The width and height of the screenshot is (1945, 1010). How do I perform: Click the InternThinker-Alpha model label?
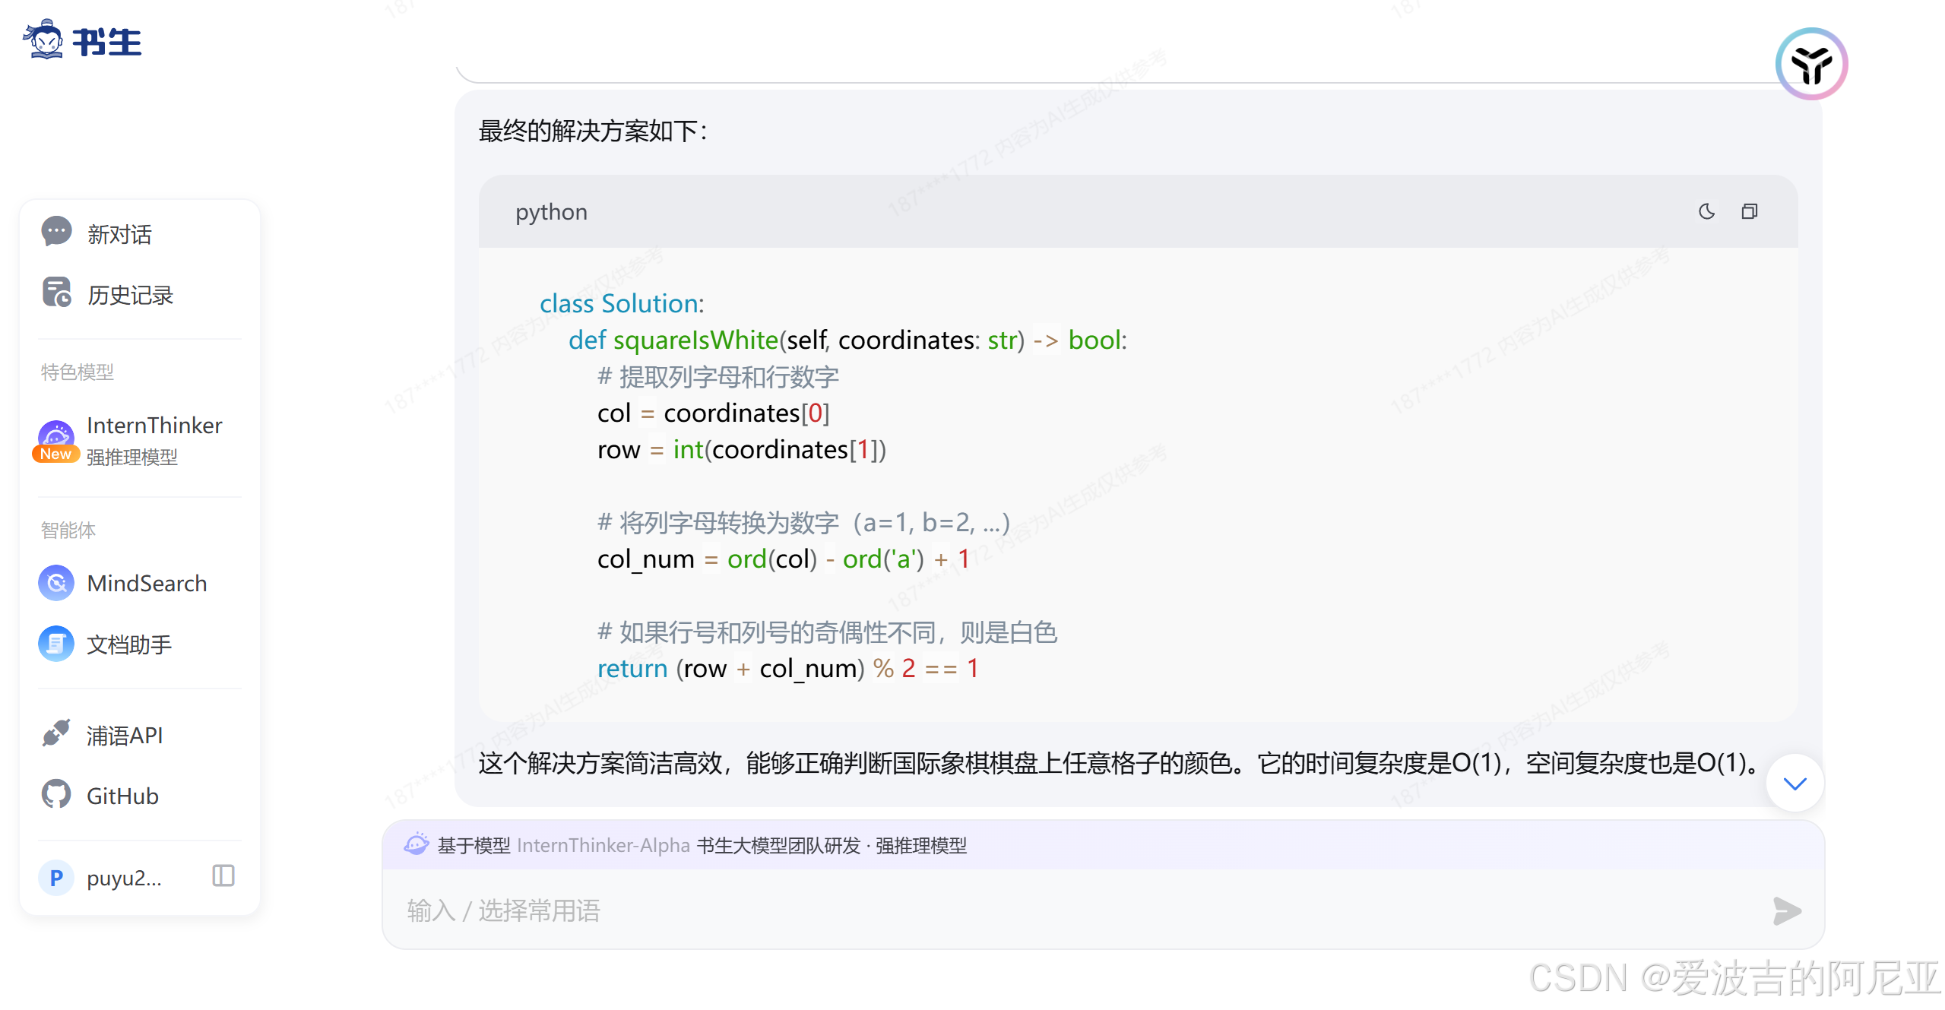click(603, 845)
